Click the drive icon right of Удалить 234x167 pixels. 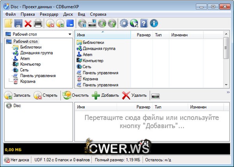156,95
